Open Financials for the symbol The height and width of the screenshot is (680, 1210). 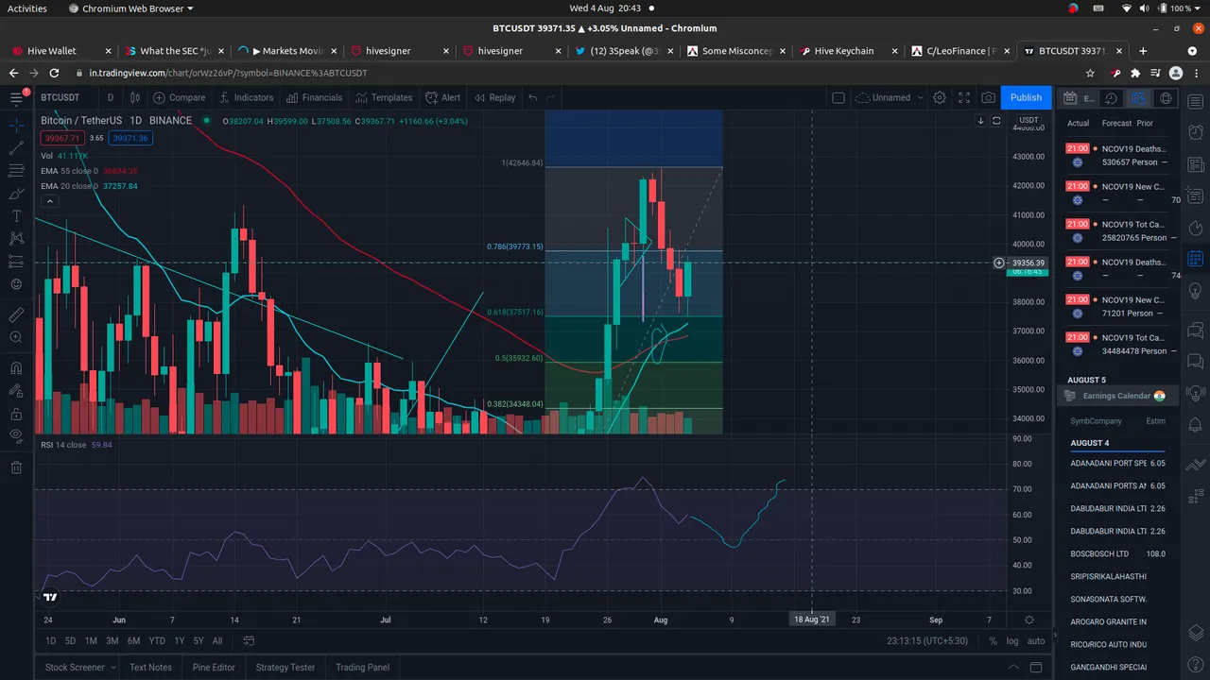point(314,97)
